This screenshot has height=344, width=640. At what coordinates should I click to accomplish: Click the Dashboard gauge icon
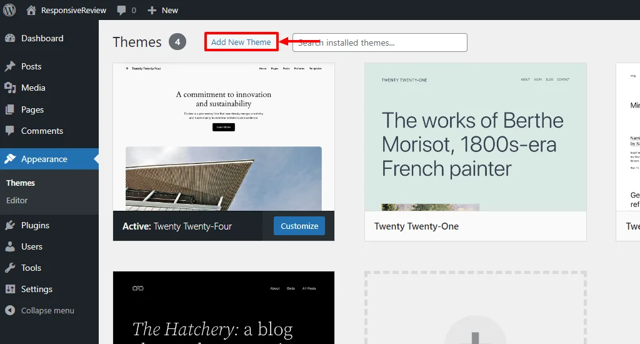10,38
